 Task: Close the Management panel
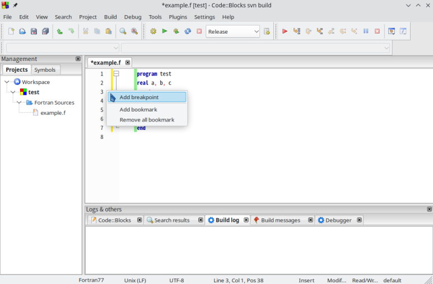pyautogui.click(x=78, y=59)
